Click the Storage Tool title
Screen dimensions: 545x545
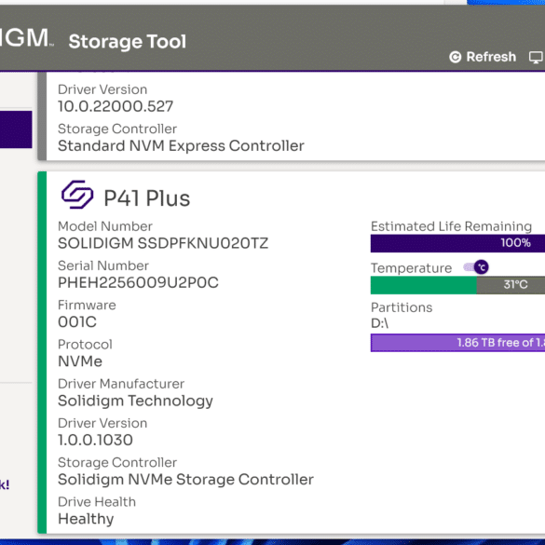[x=128, y=42]
